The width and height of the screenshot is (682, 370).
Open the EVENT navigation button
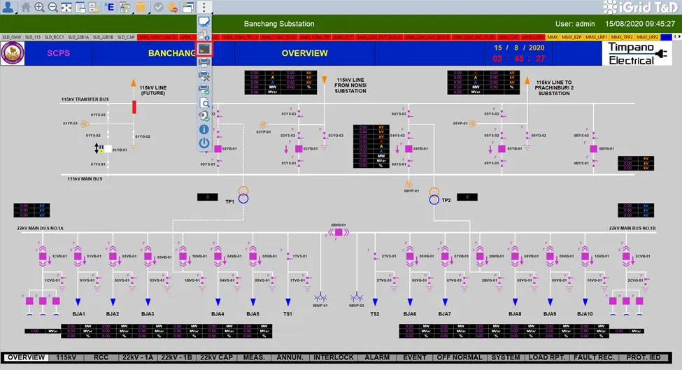(x=415, y=357)
